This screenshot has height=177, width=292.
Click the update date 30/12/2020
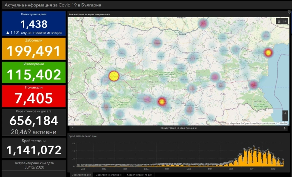pos(34,167)
